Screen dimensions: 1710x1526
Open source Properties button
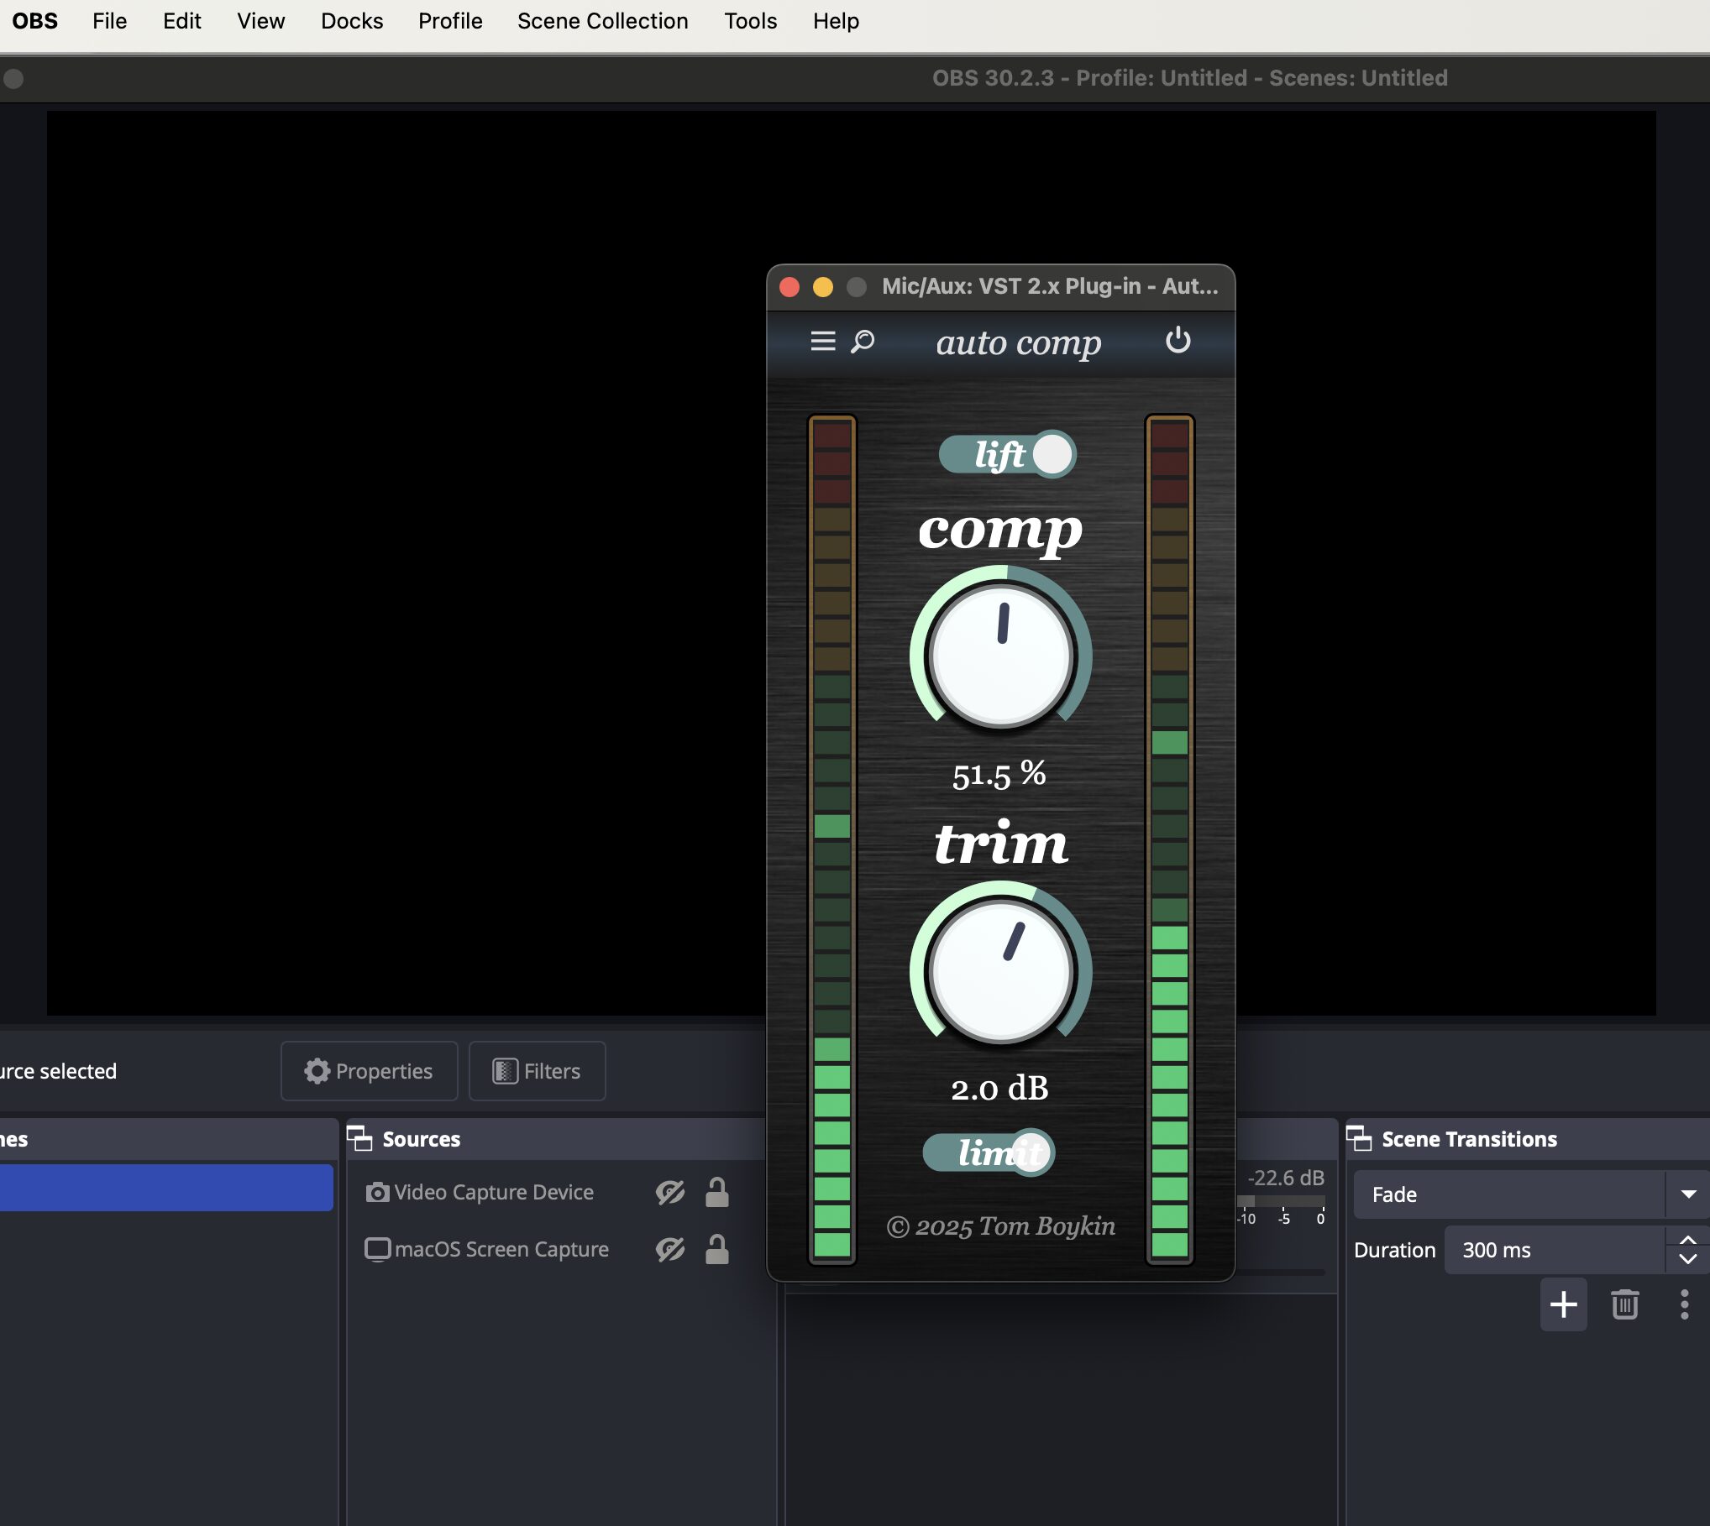[x=369, y=1071]
